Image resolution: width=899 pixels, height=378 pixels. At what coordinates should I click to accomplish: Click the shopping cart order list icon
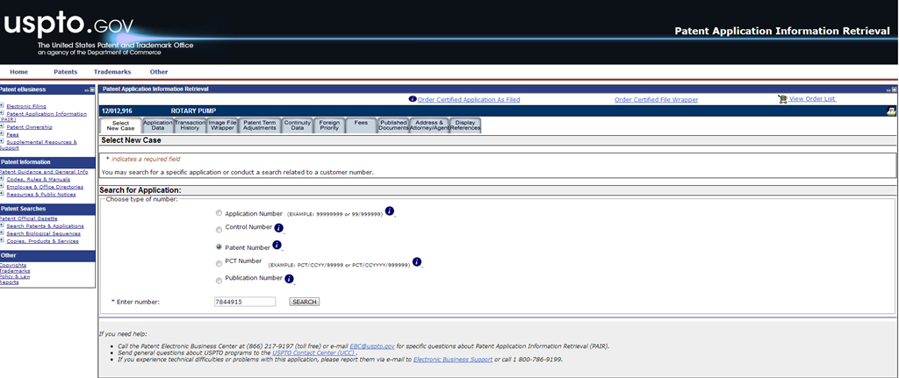pos(782,99)
